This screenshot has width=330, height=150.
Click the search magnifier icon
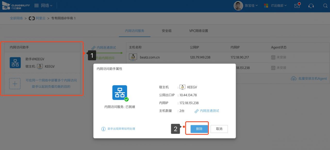pos(325,6)
